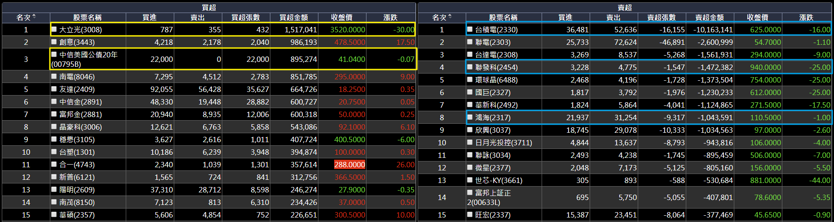Click 賣出 header in 賣超 table
834x222 pixels.
click(x=613, y=17)
